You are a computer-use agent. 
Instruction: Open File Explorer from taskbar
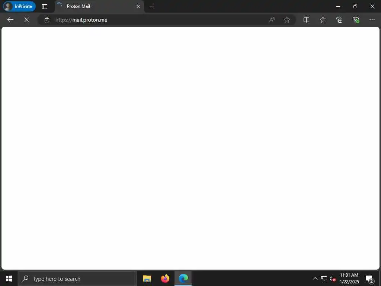point(147,279)
